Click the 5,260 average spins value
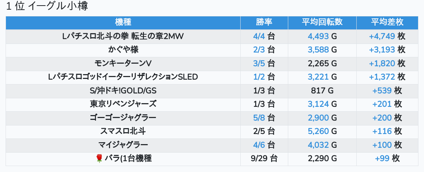 pos(318,131)
